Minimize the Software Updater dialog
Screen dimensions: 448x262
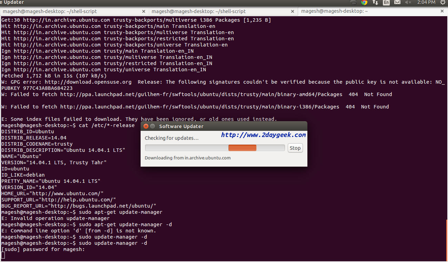tap(152, 126)
